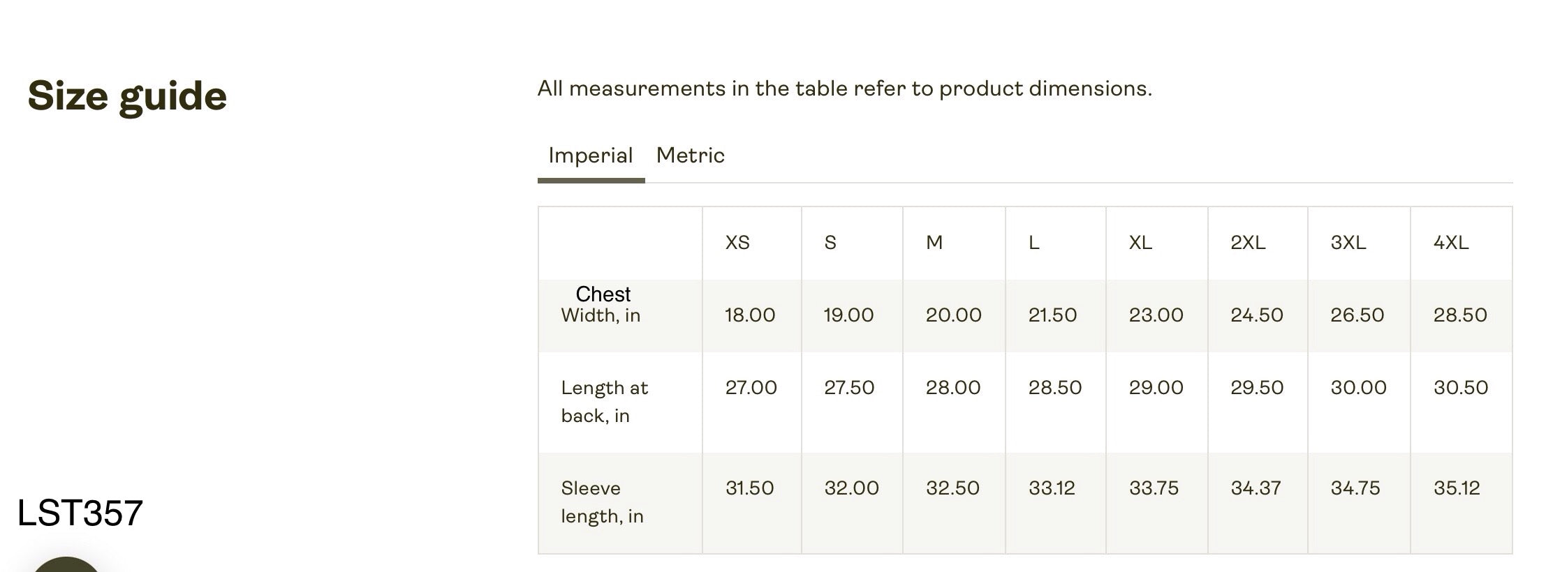
Task: Click the 30.00 length value for 3XL
Action: click(x=1358, y=388)
